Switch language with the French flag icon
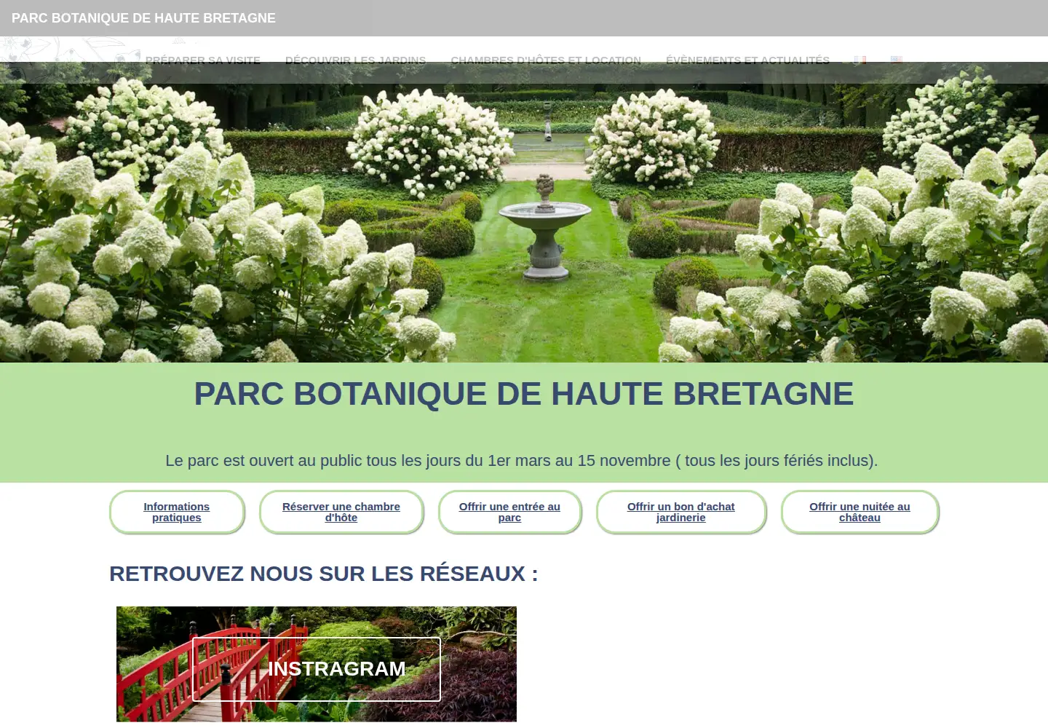The height and width of the screenshot is (728, 1048). [860, 60]
